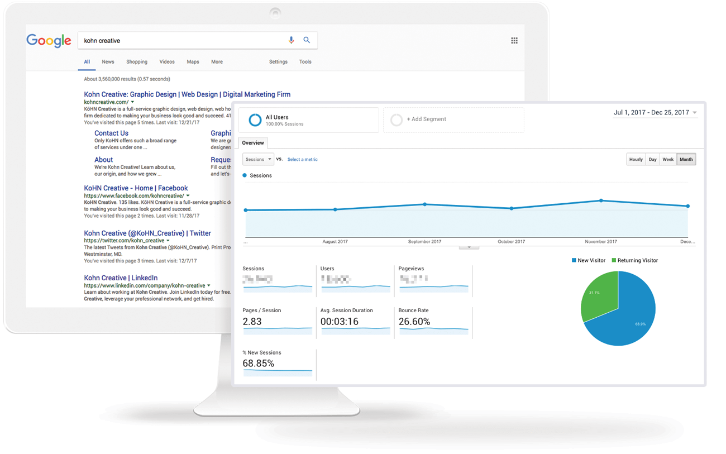Open Kohn Creative Twitter result link
726x454 pixels.
(x=147, y=233)
